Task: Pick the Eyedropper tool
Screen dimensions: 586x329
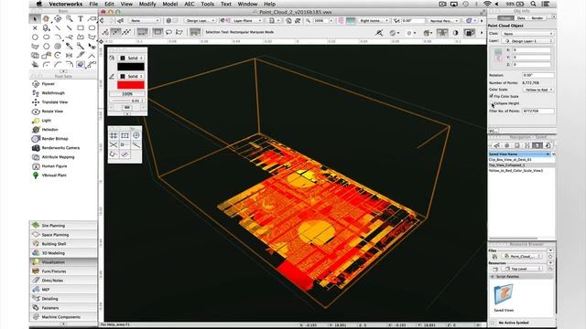Action: click(70, 47)
